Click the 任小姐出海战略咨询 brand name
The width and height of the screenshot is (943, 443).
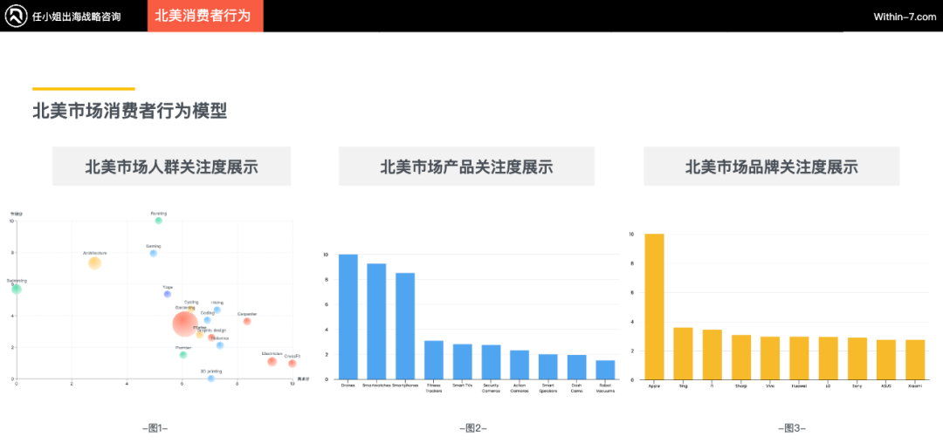76,17
